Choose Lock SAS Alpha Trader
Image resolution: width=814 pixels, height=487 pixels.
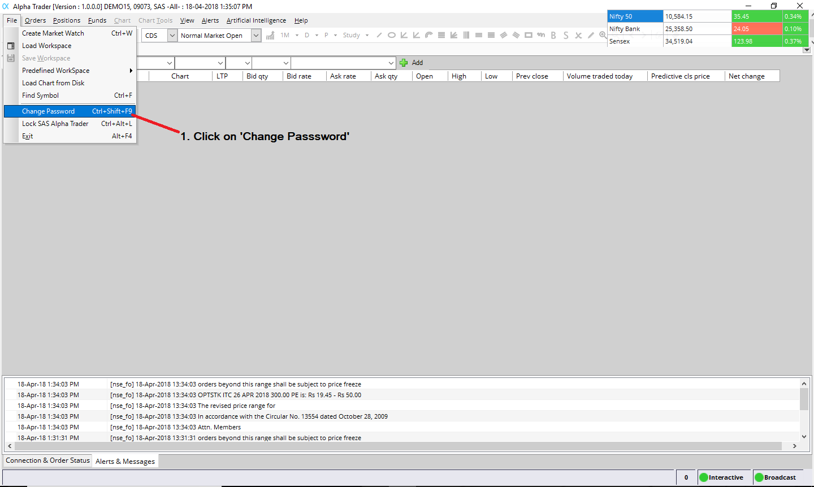pos(70,124)
